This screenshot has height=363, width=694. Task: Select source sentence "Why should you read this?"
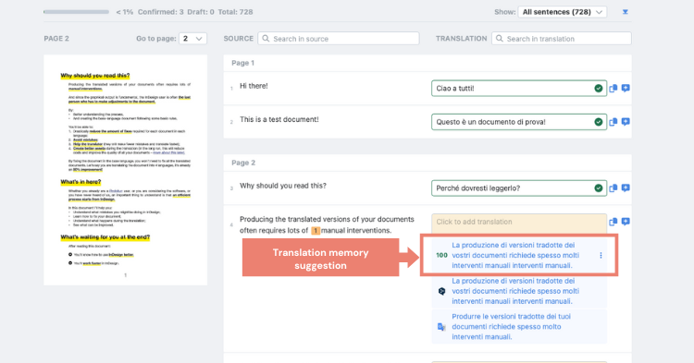point(283,186)
